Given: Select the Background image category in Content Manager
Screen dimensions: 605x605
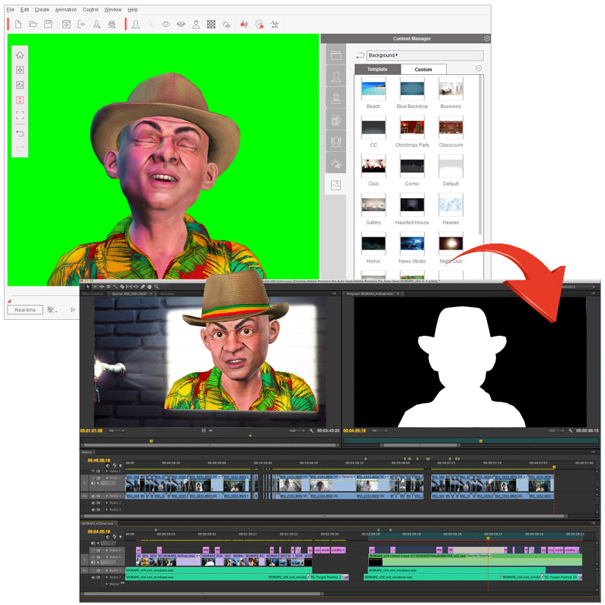Looking at the screenshot, I should pyautogui.click(x=336, y=185).
